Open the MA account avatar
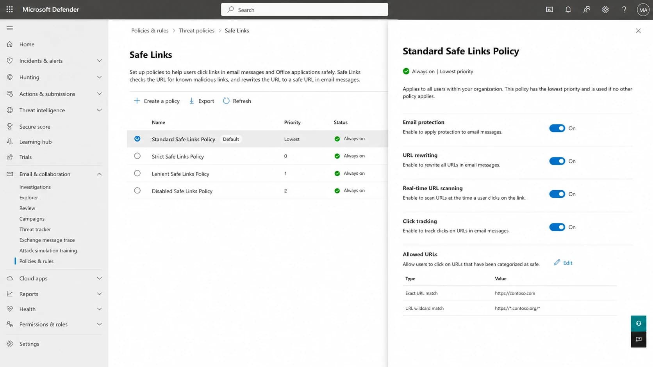Screen dimensions: 653x367 [643, 10]
